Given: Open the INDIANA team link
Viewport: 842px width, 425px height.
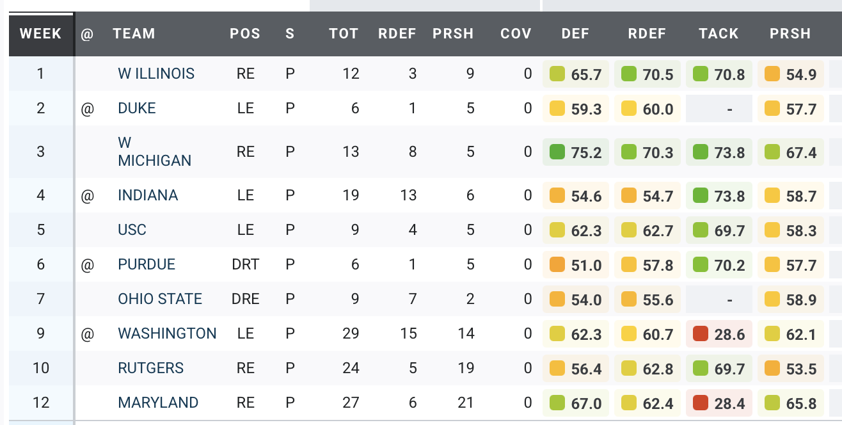Looking at the screenshot, I should click(148, 195).
